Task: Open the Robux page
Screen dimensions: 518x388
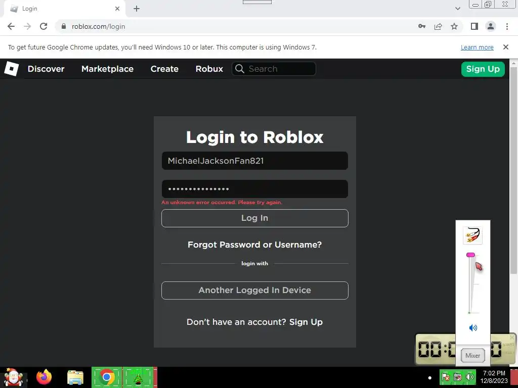Action: [209, 69]
